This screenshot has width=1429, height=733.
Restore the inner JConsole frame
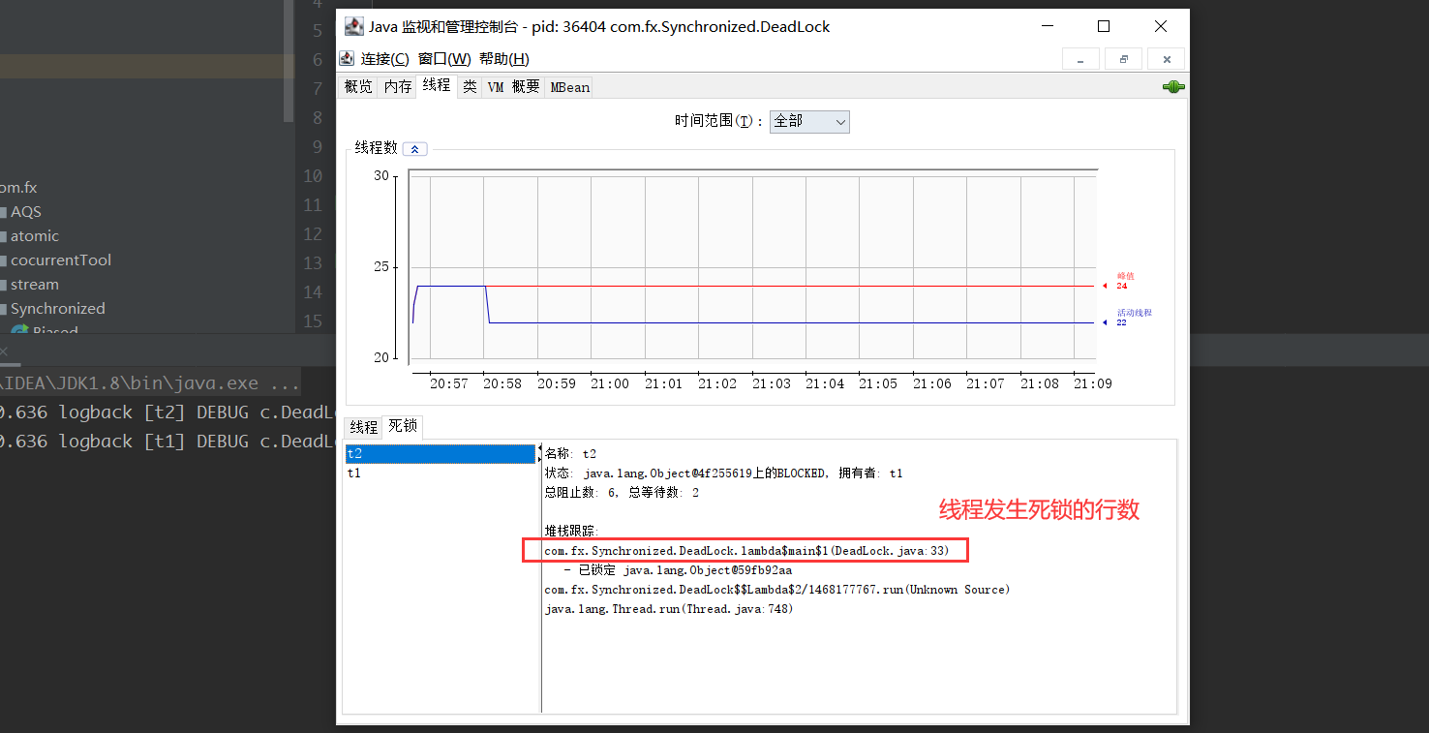[1124, 59]
